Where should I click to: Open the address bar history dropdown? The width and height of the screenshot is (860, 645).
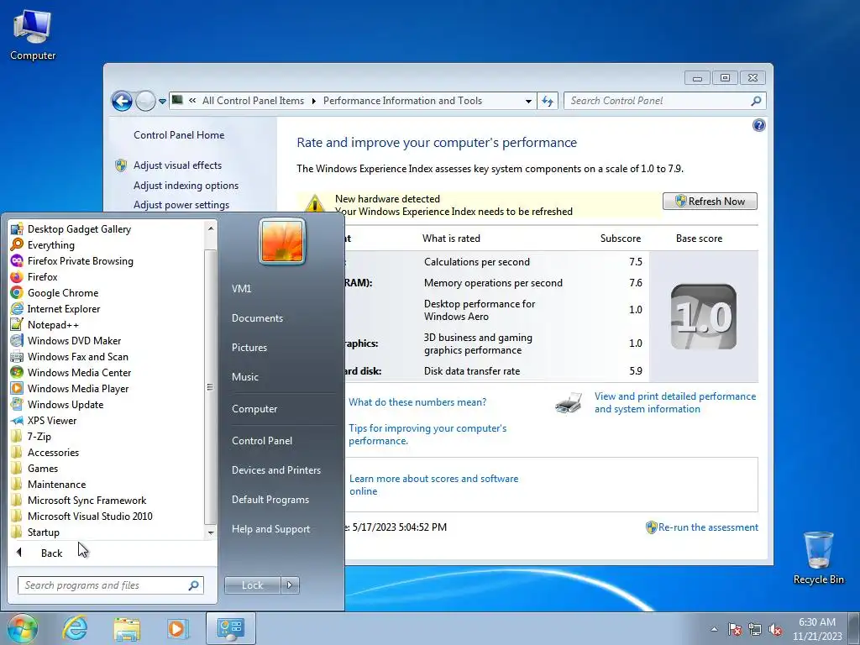528,101
